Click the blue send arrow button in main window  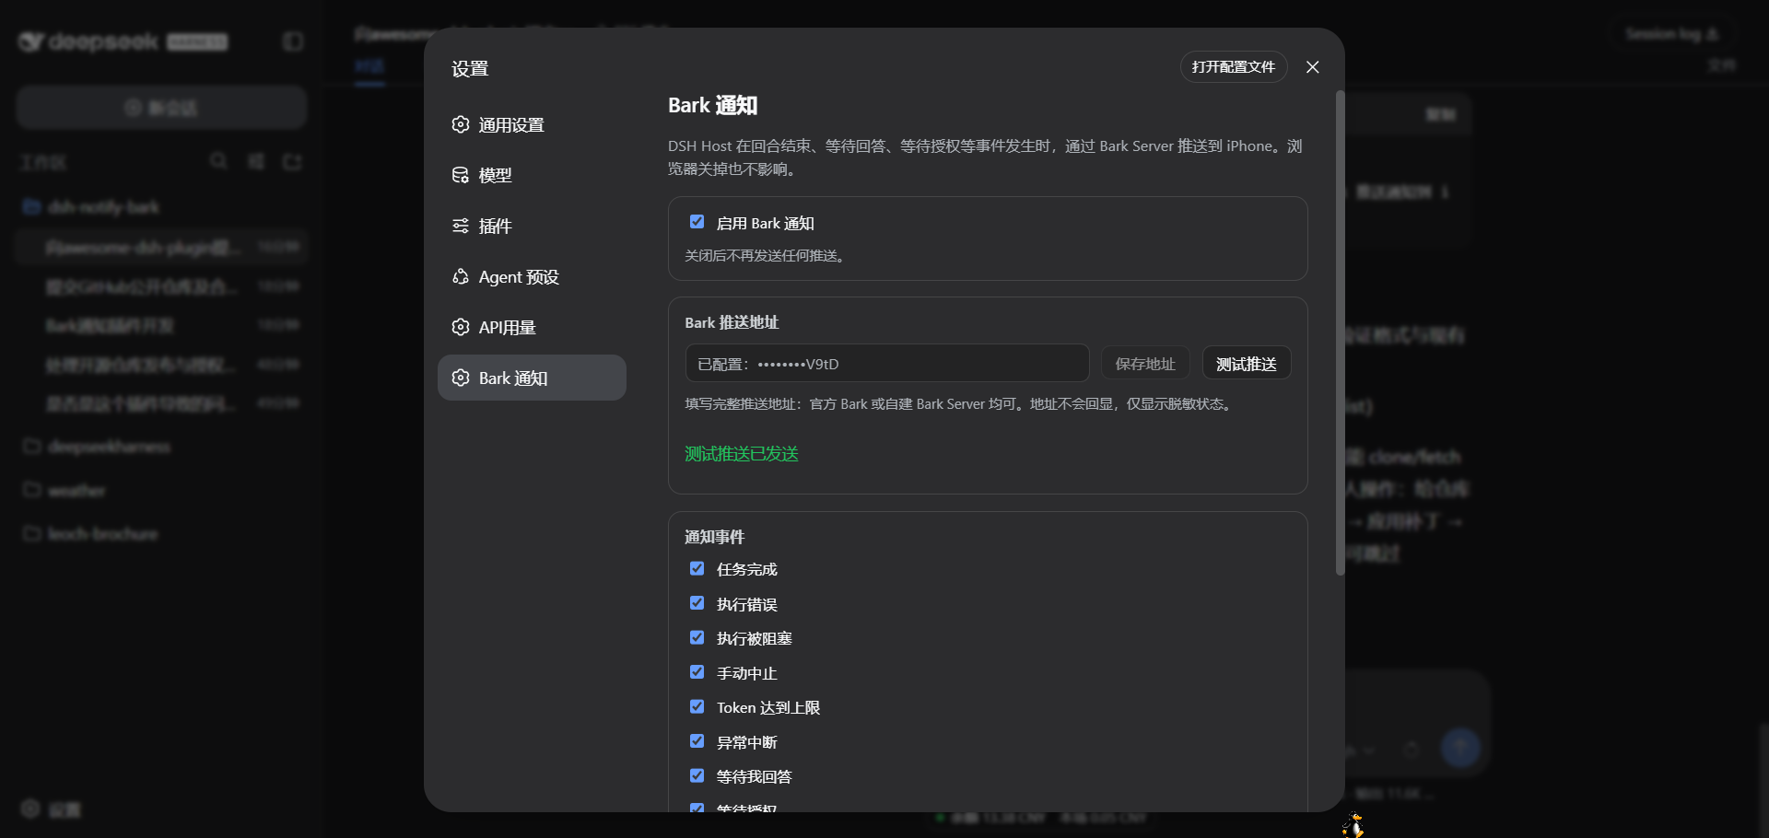(1460, 748)
